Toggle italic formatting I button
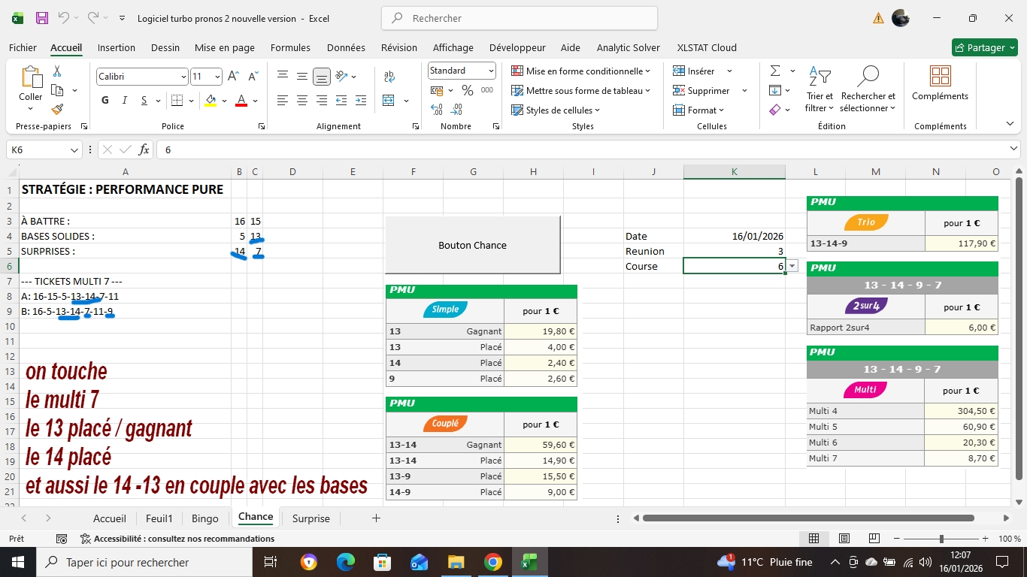 pyautogui.click(x=125, y=101)
